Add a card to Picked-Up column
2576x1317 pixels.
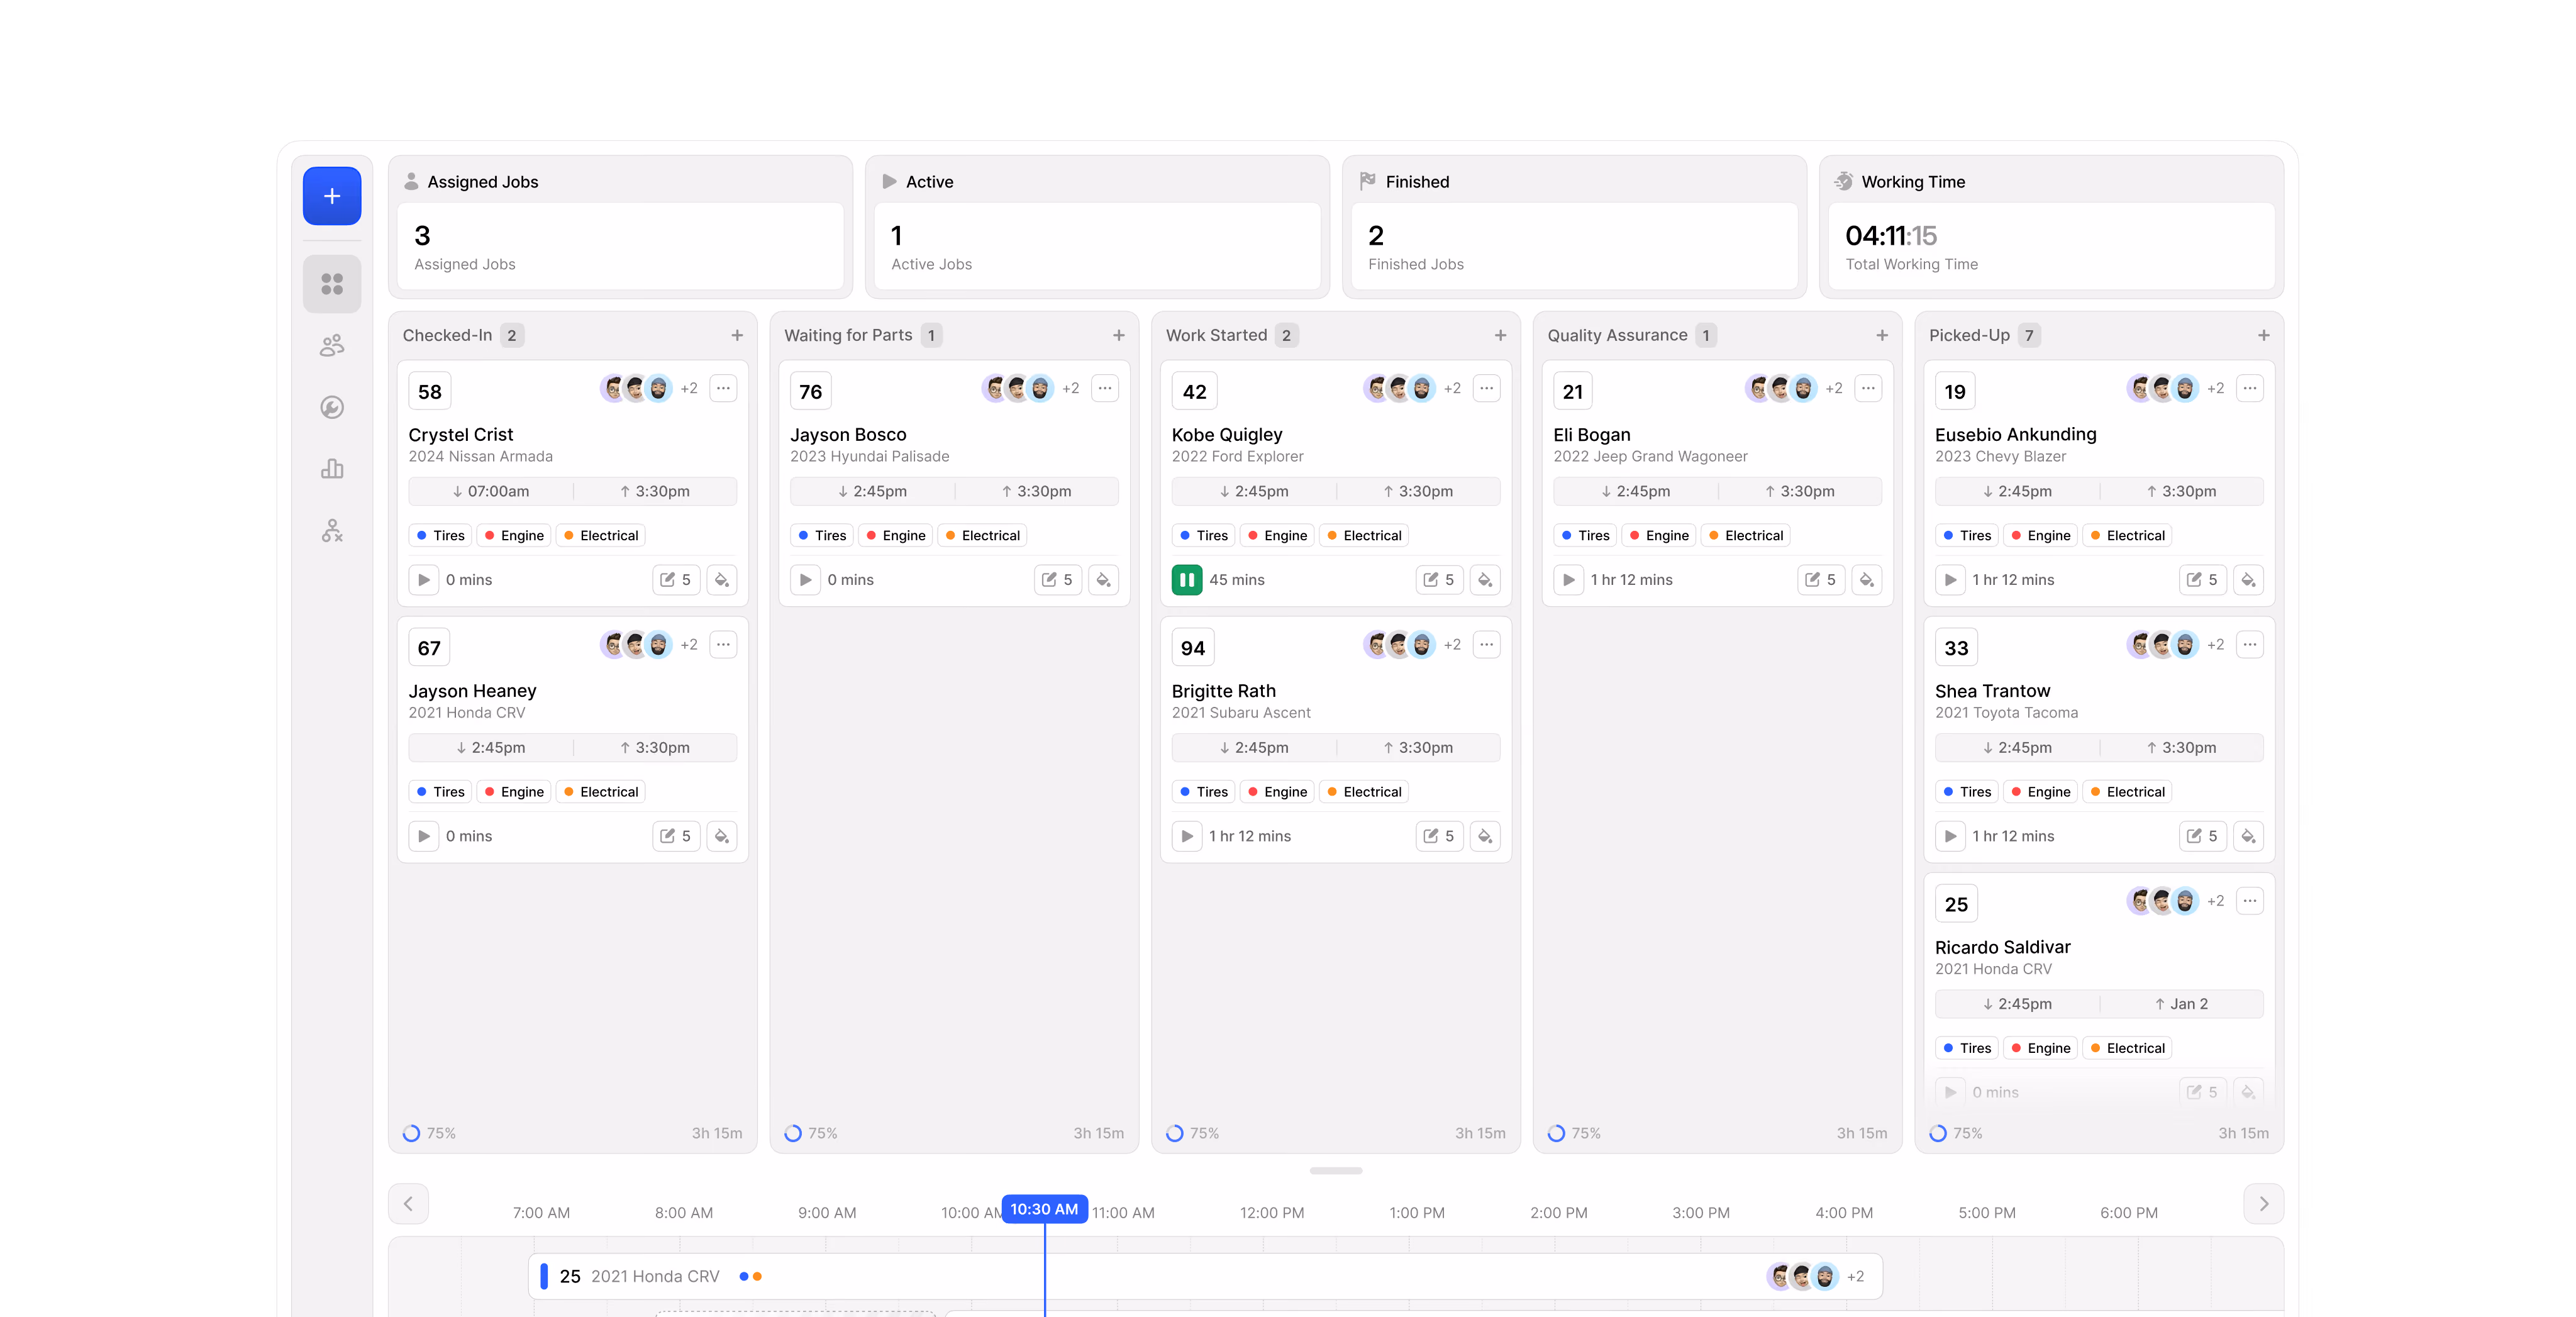coord(2264,336)
